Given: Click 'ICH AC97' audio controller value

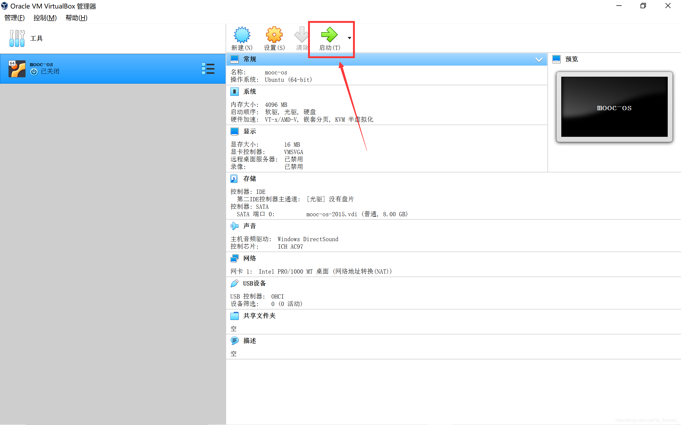Looking at the screenshot, I should click(x=290, y=247).
